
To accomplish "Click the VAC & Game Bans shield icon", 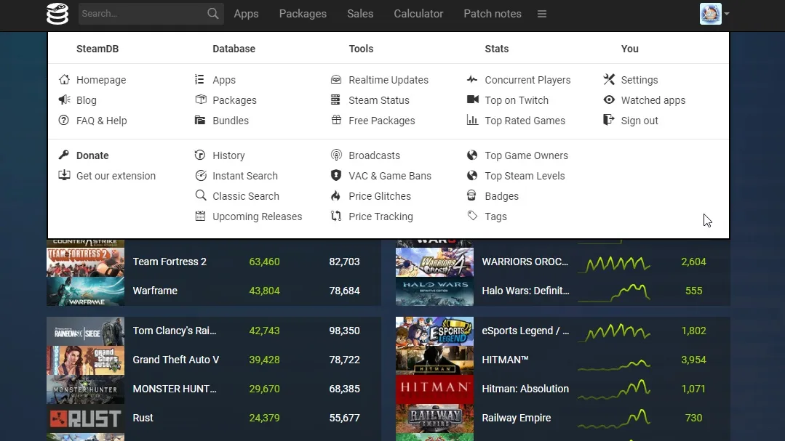I will point(335,176).
